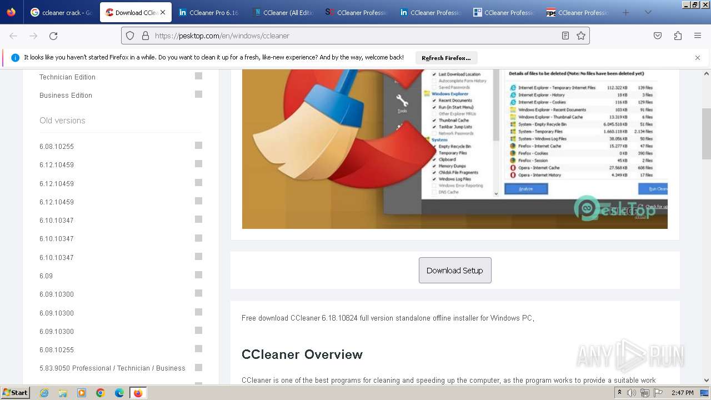Image resolution: width=711 pixels, height=400 pixels.
Task: Show site security padlock info
Action: 146,36
